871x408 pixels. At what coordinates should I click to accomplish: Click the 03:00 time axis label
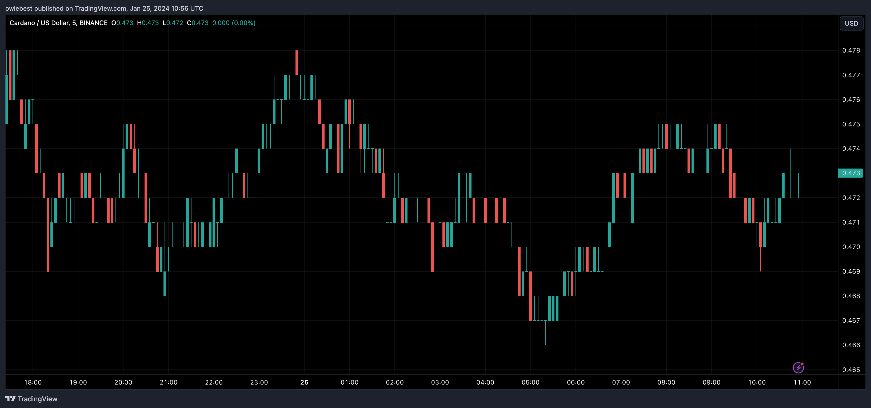[x=440, y=382]
